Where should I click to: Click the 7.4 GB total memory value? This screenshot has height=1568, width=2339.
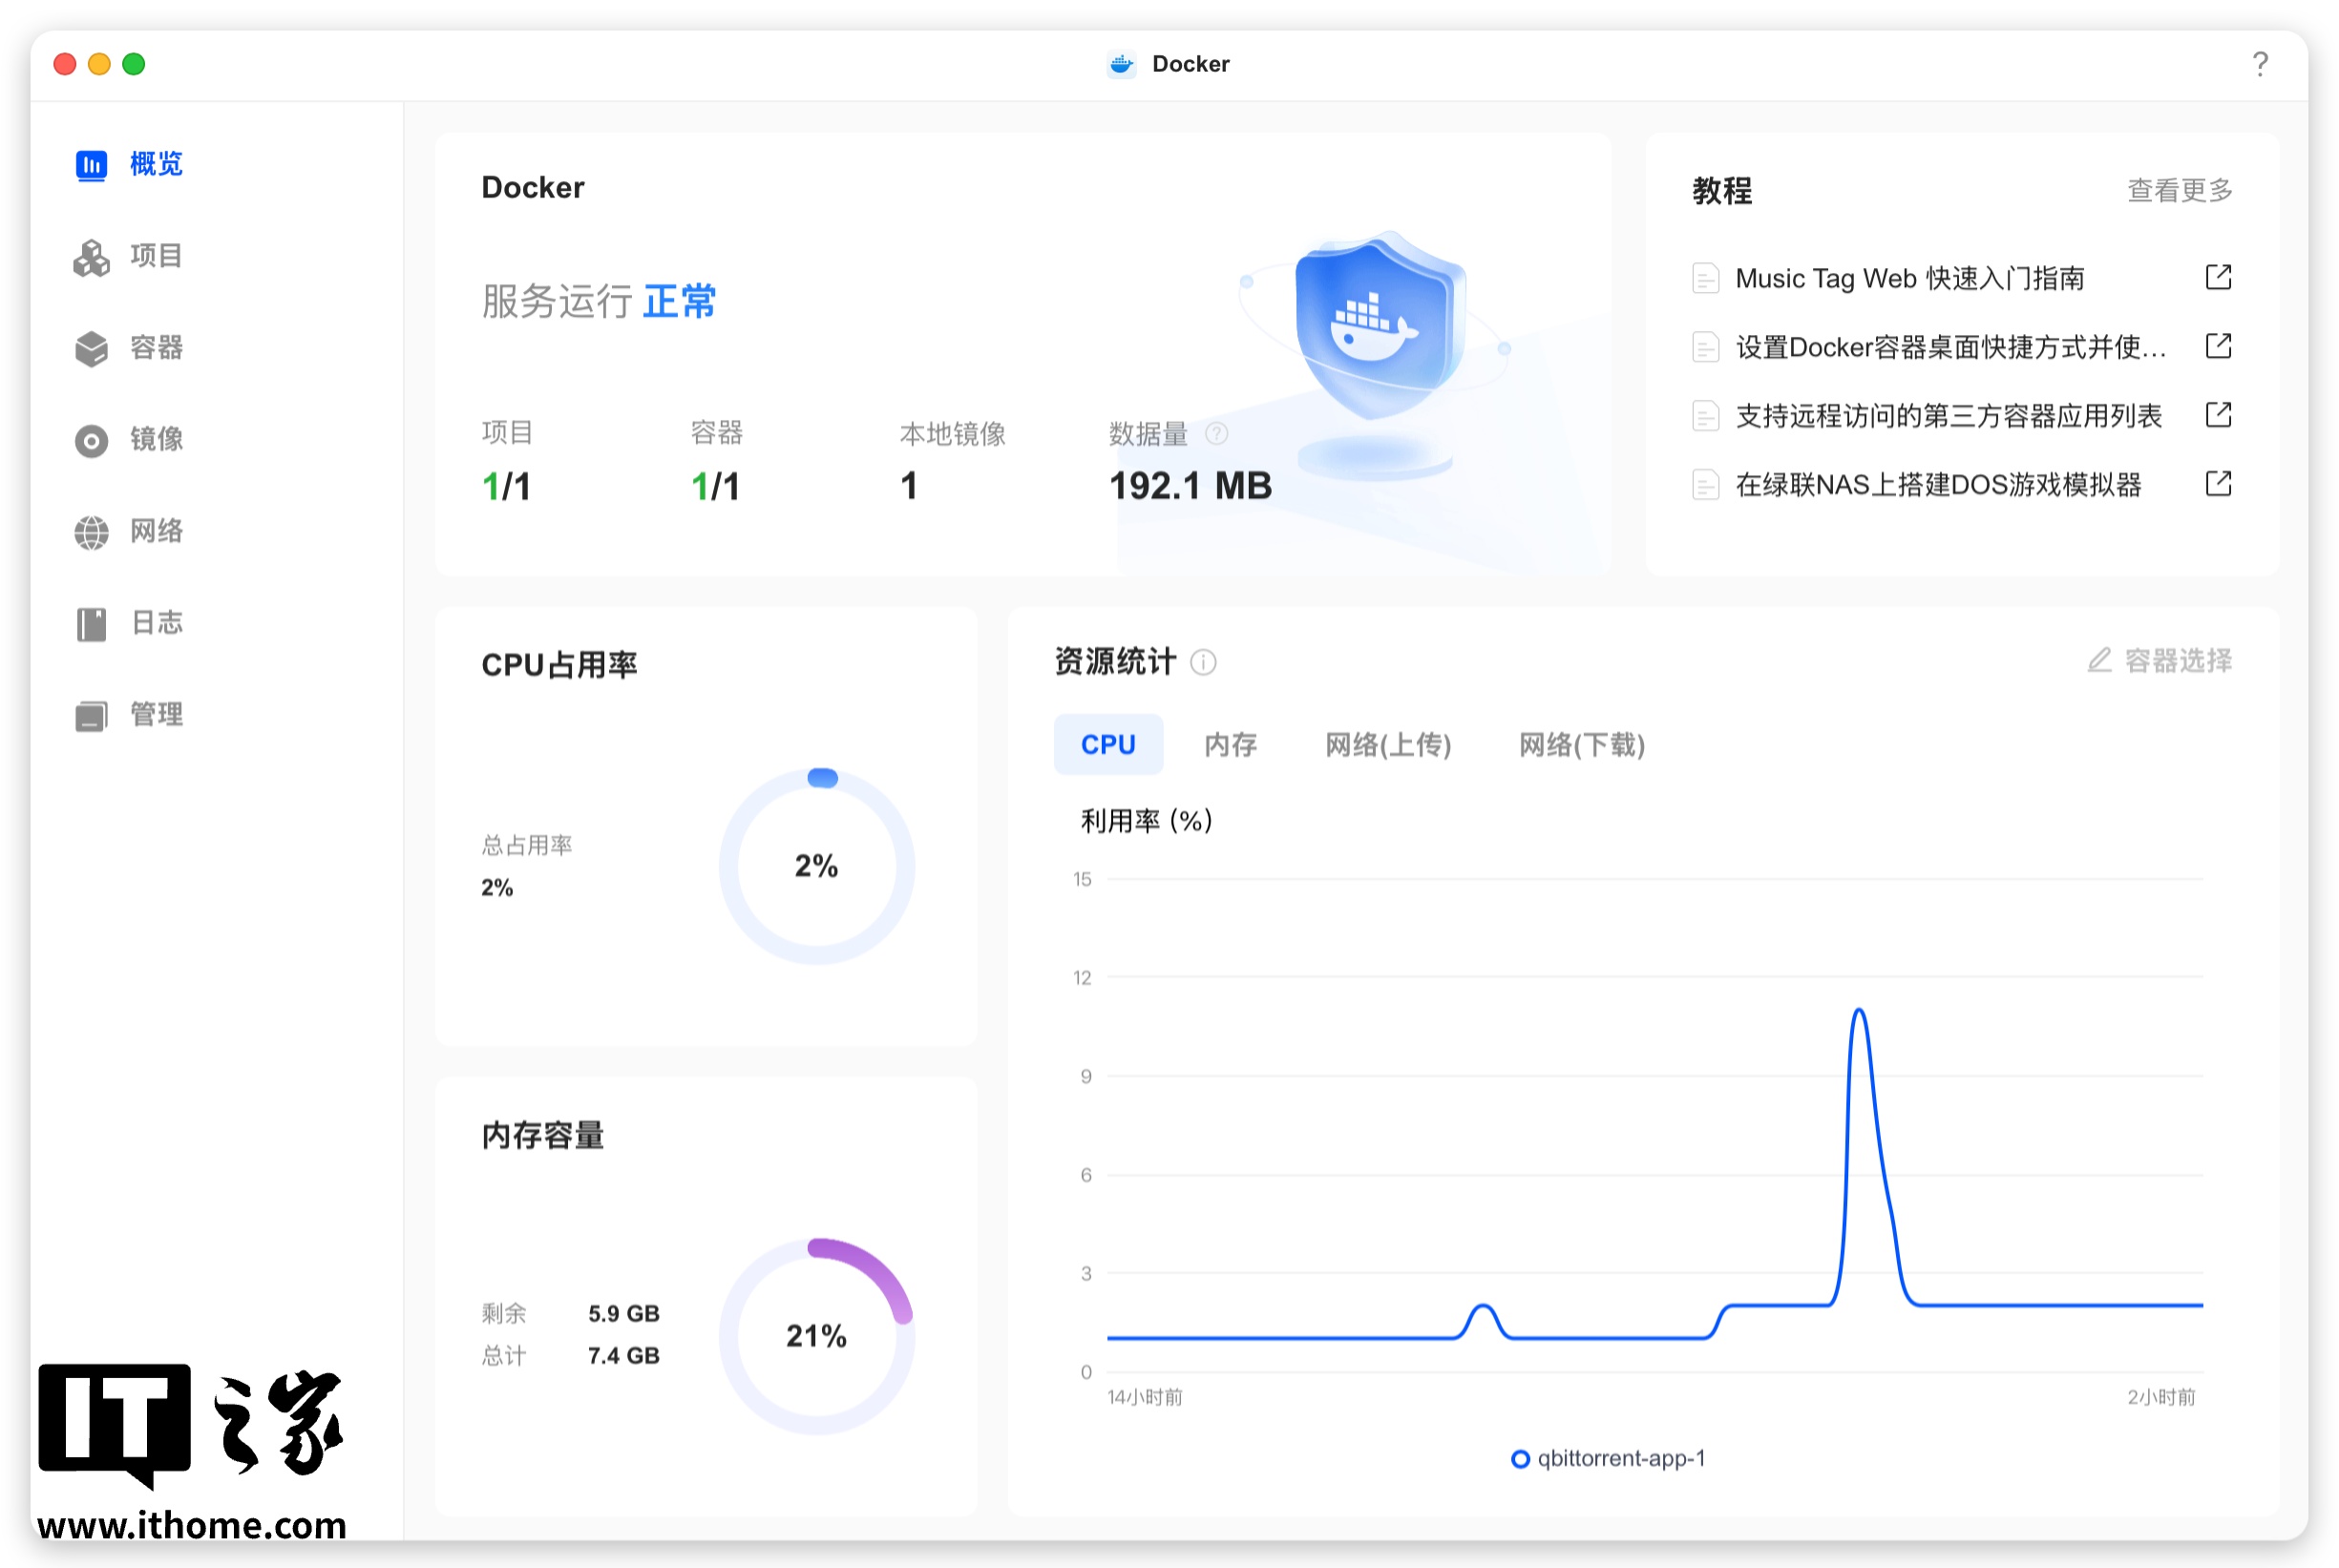tap(623, 1357)
